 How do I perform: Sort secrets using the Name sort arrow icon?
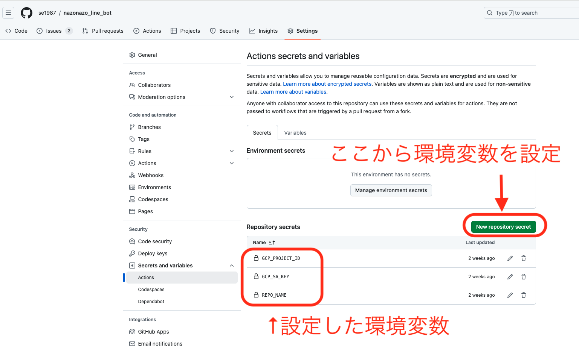click(x=272, y=243)
